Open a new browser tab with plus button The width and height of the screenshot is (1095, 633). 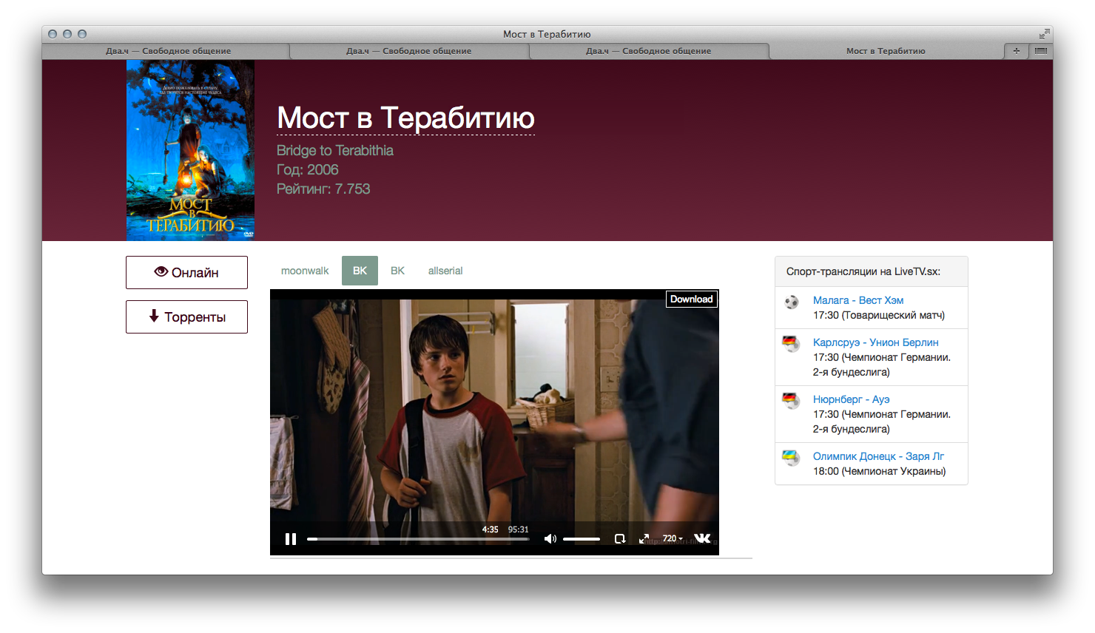[1016, 51]
